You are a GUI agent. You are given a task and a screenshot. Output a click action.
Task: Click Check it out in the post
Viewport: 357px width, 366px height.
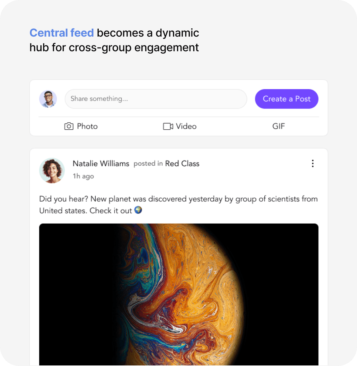[111, 210]
